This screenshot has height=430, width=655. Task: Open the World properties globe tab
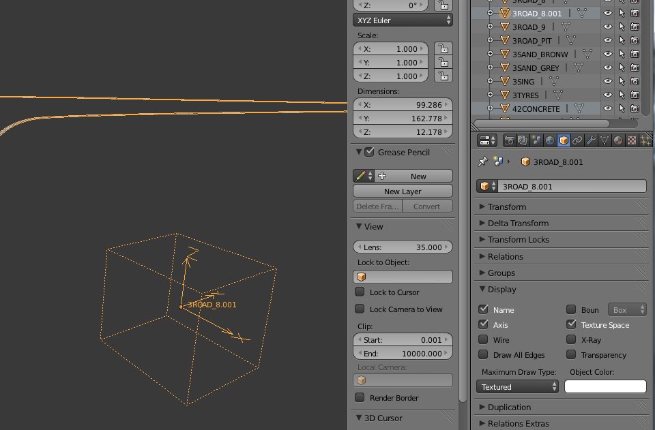[x=550, y=140]
